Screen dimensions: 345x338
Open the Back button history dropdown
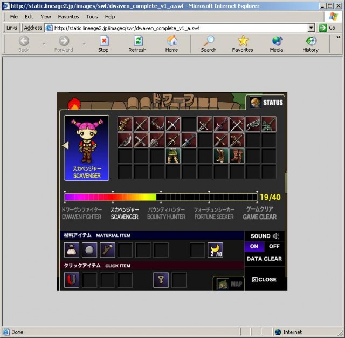pos(44,44)
